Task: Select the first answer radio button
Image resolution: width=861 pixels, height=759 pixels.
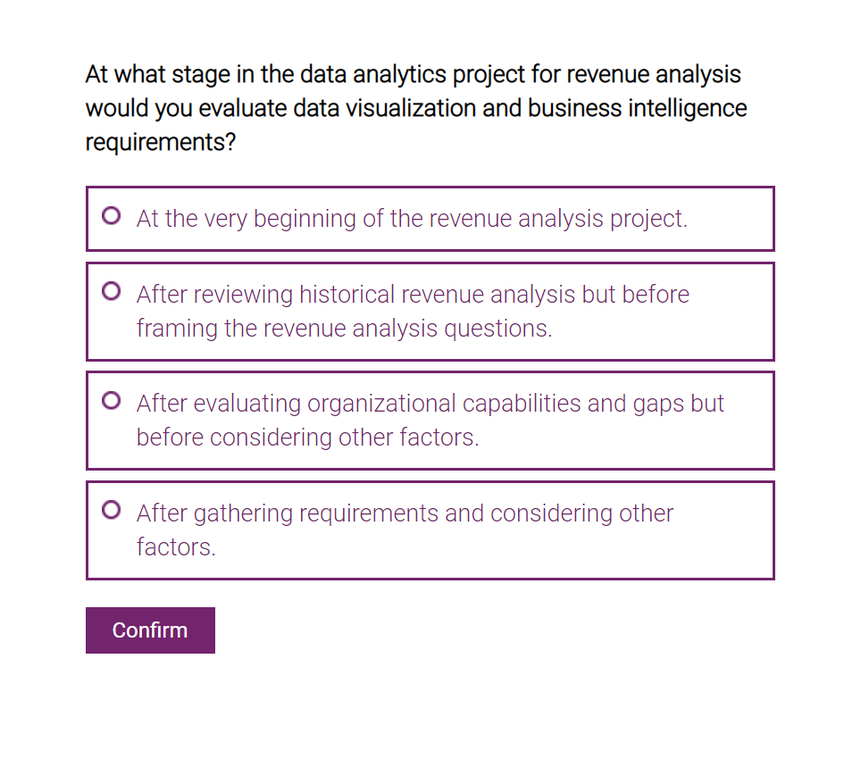Action: coord(110,215)
